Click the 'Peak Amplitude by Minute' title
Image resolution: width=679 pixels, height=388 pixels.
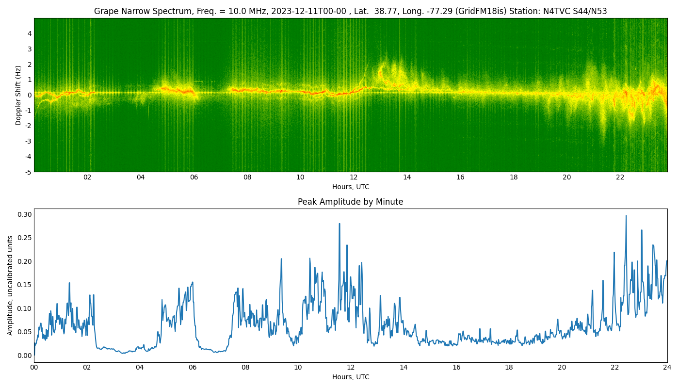click(x=350, y=202)
